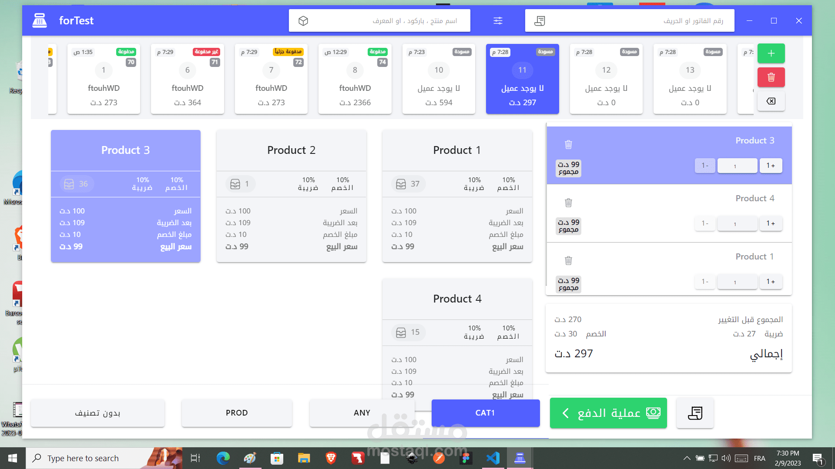Remove Product 3 from cart with trash icon
The width and height of the screenshot is (835, 469).
pyautogui.click(x=568, y=144)
